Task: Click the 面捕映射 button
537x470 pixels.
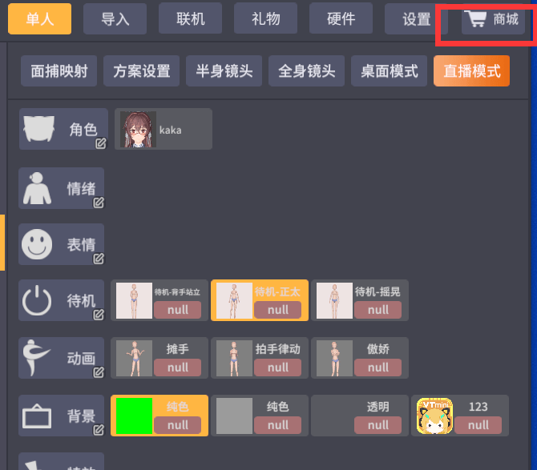Action: (59, 71)
